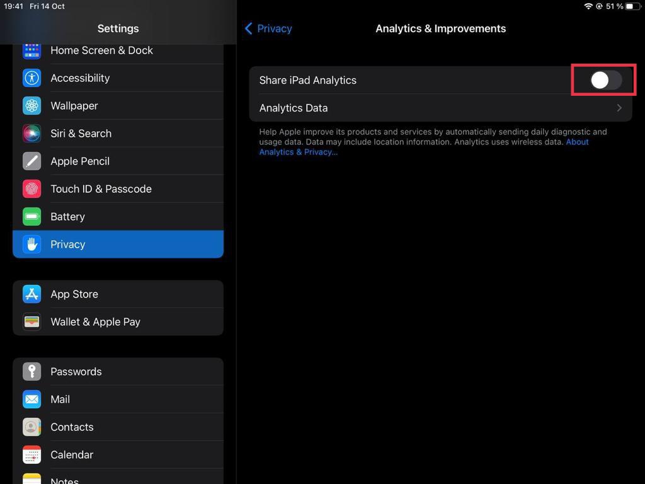Screen dimensions: 645x484
Task: Tap the App Store icon
Action: 31,294
